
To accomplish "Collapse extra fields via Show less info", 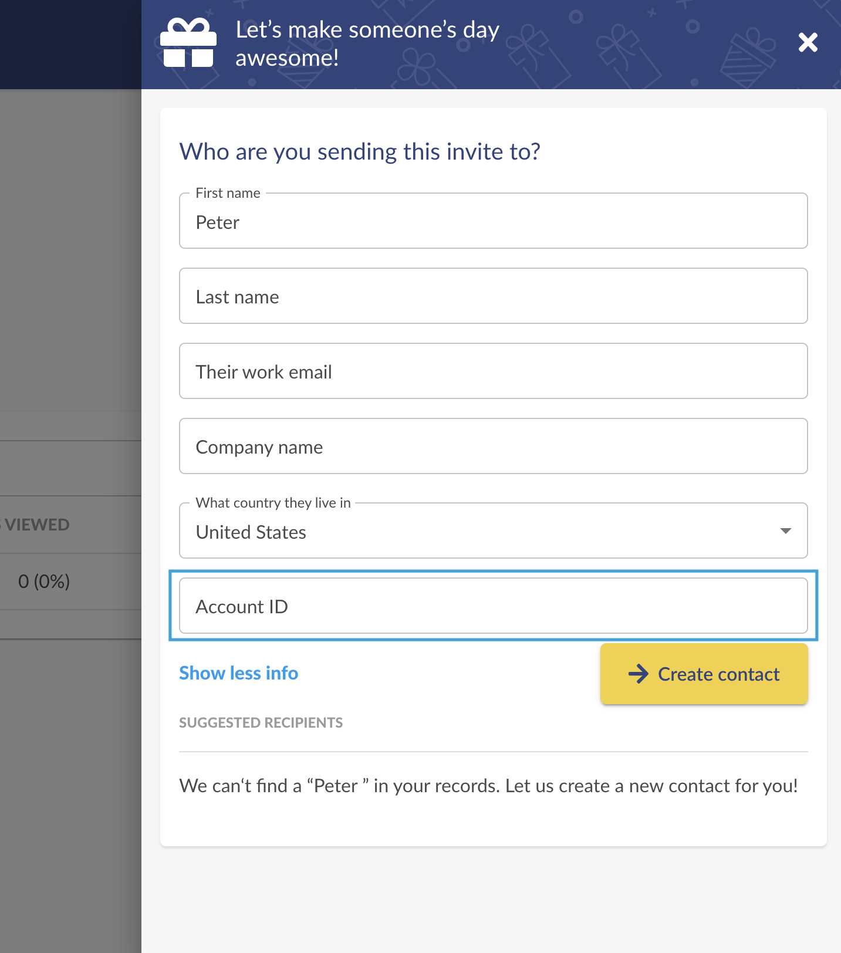I will (238, 673).
